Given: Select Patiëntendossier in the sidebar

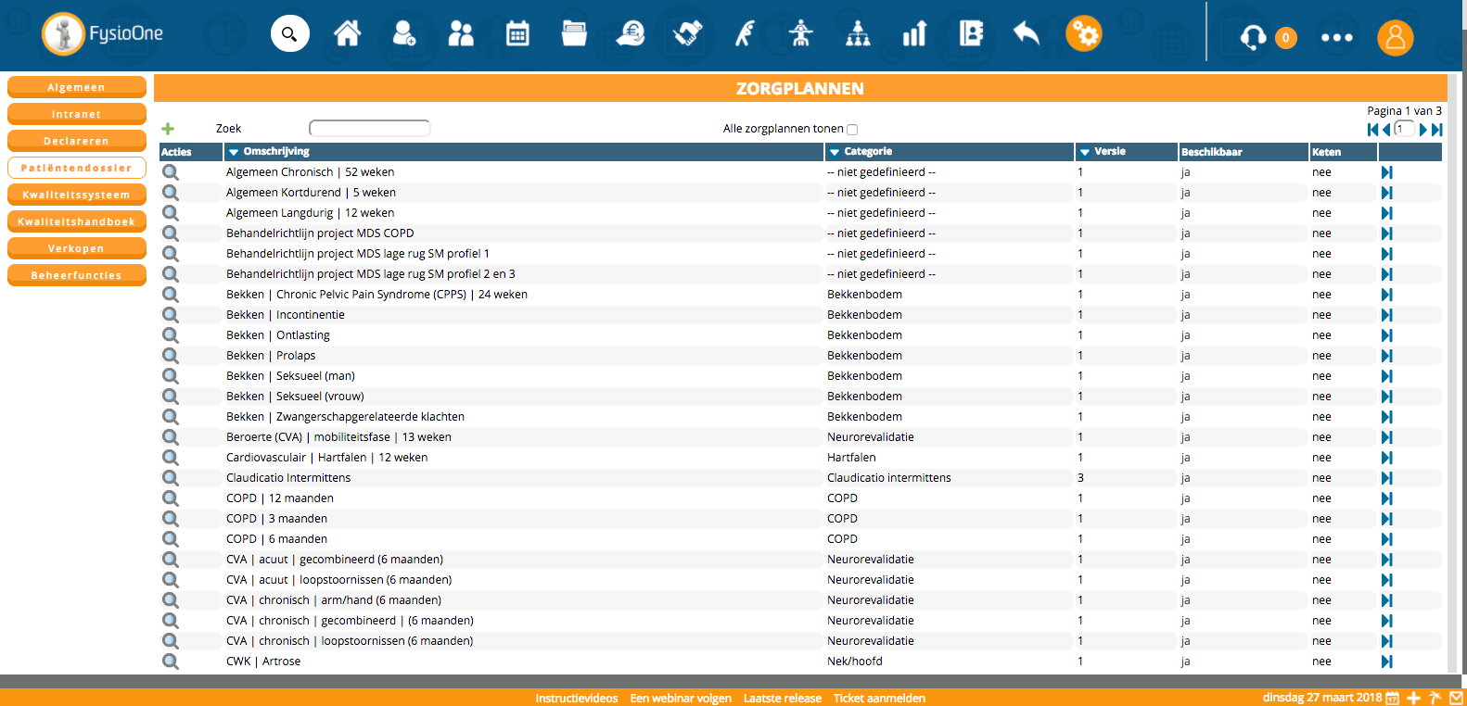Looking at the screenshot, I should (x=77, y=168).
